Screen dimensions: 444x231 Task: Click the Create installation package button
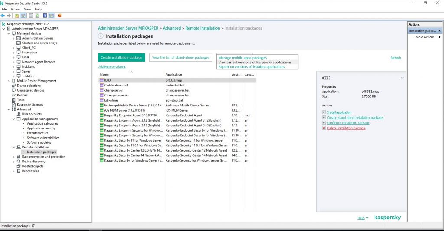[121, 57]
